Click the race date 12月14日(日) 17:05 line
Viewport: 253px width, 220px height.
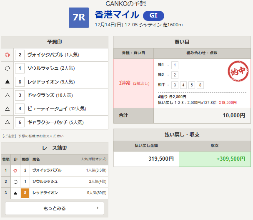pyautogui.click(x=139, y=25)
